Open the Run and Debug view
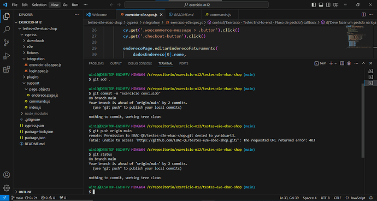 tap(7, 56)
